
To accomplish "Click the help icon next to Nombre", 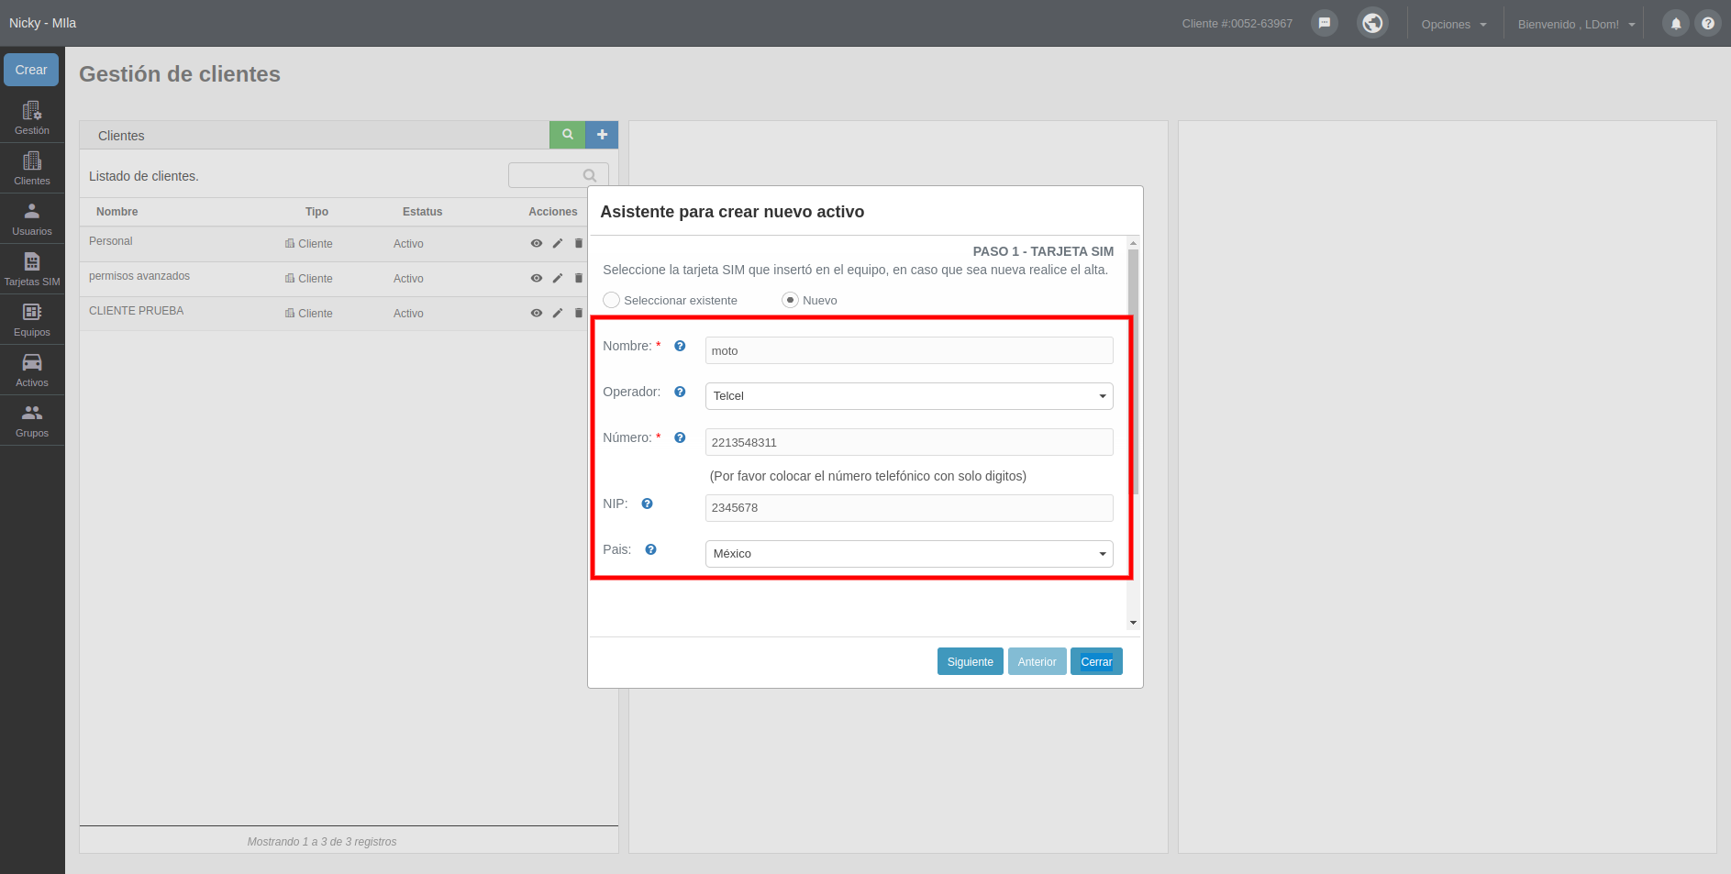I will [x=680, y=346].
